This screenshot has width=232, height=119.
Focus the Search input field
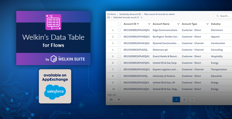pos(223,16)
